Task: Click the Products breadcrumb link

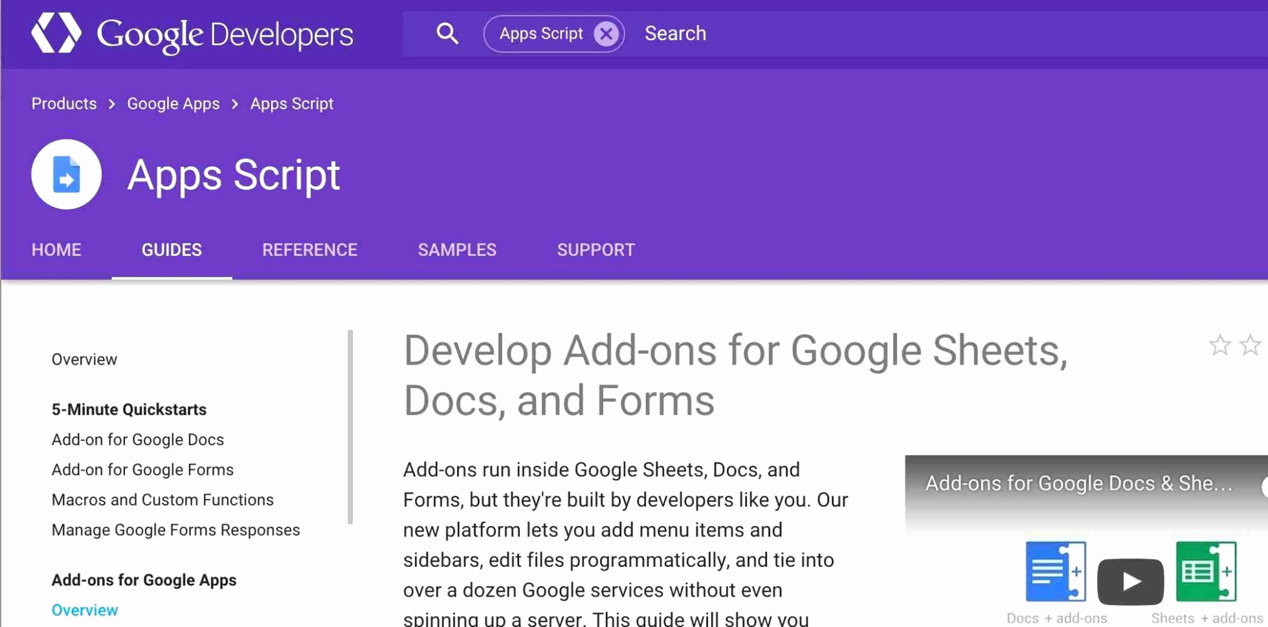Action: [x=64, y=103]
